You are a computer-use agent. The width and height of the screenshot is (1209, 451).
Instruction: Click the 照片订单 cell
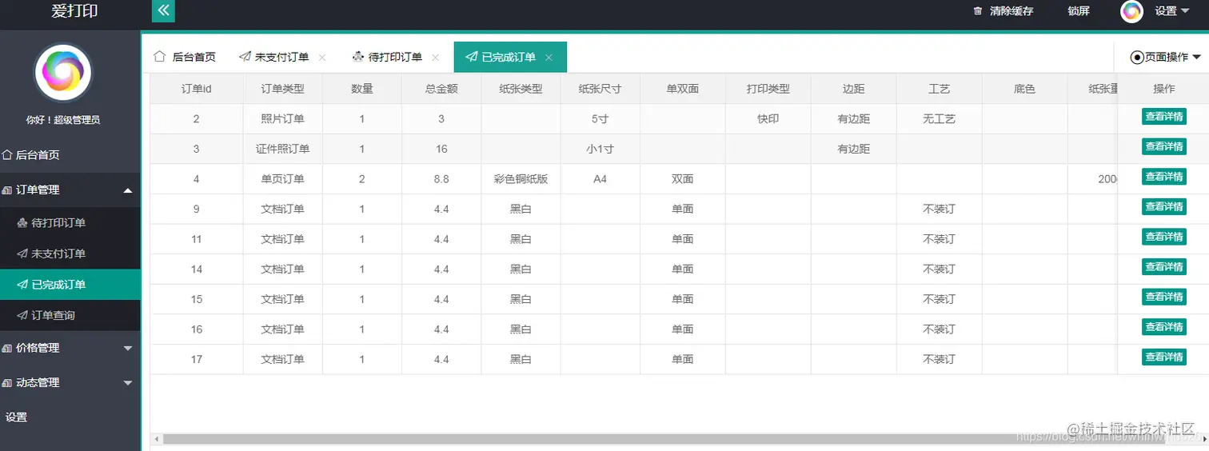click(283, 119)
